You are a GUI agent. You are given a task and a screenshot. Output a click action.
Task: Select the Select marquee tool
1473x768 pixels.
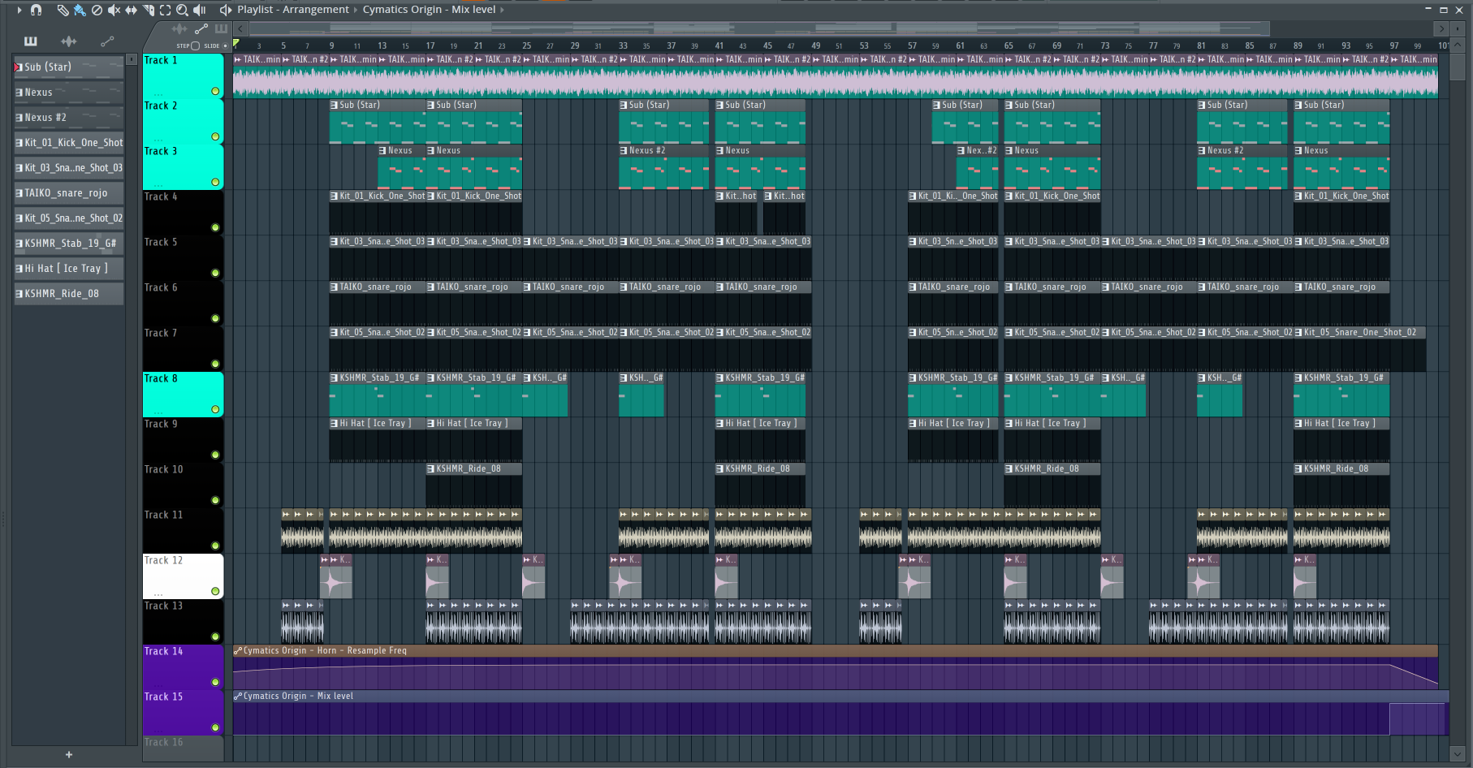[x=165, y=10]
